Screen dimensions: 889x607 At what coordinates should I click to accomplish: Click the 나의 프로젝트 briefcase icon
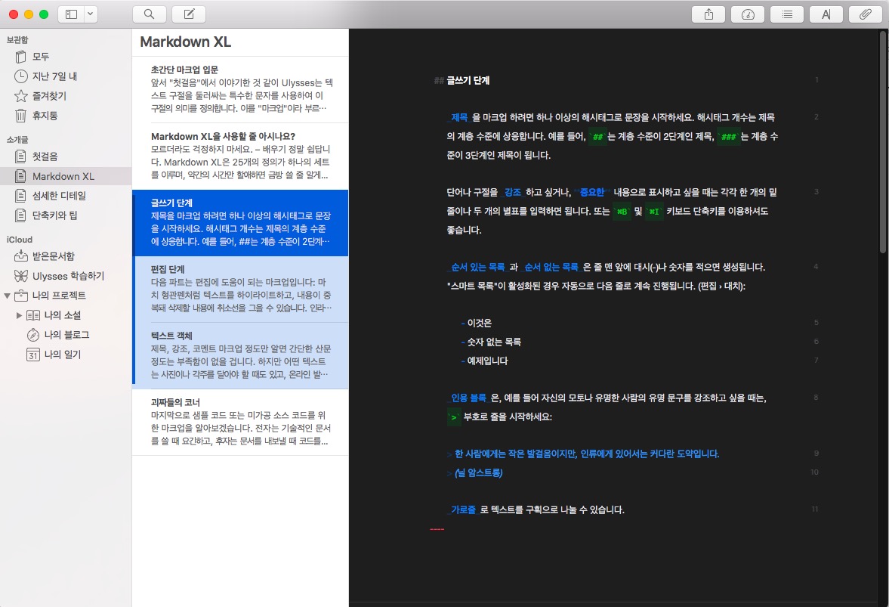tap(20, 296)
